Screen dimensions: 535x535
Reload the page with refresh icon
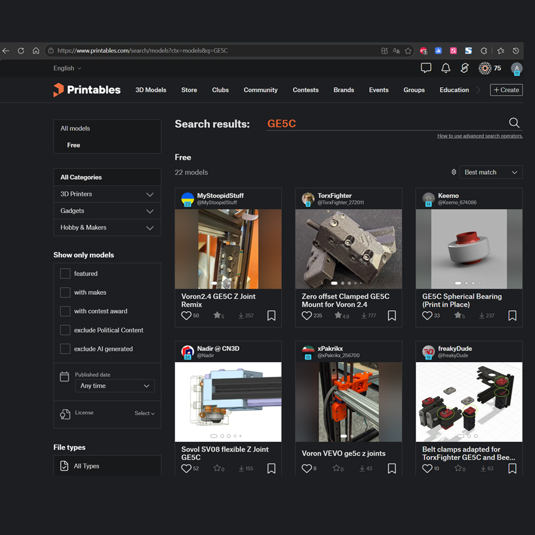click(x=21, y=51)
